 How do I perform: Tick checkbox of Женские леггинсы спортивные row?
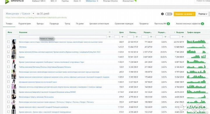[x=8, y=87]
